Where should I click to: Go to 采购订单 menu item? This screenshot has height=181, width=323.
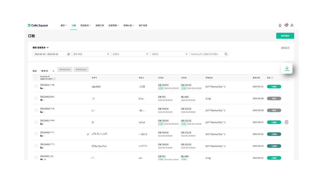point(100,25)
